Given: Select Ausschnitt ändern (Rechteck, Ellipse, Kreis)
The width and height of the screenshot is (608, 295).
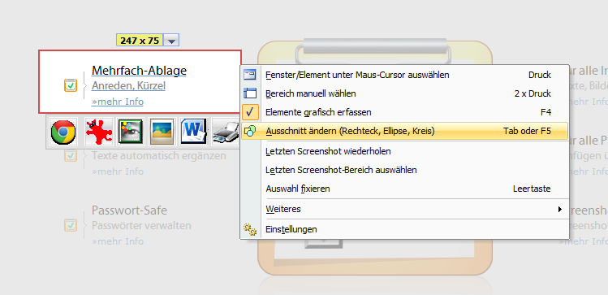Looking at the screenshot, I should (404, 131).
